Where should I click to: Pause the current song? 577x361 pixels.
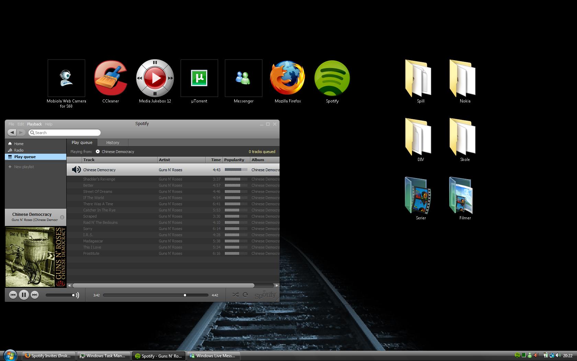(x=24, y=295)
